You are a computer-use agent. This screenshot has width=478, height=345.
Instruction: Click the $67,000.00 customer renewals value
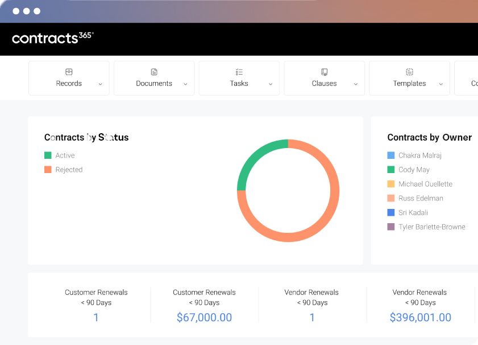(x=204, y=318)
